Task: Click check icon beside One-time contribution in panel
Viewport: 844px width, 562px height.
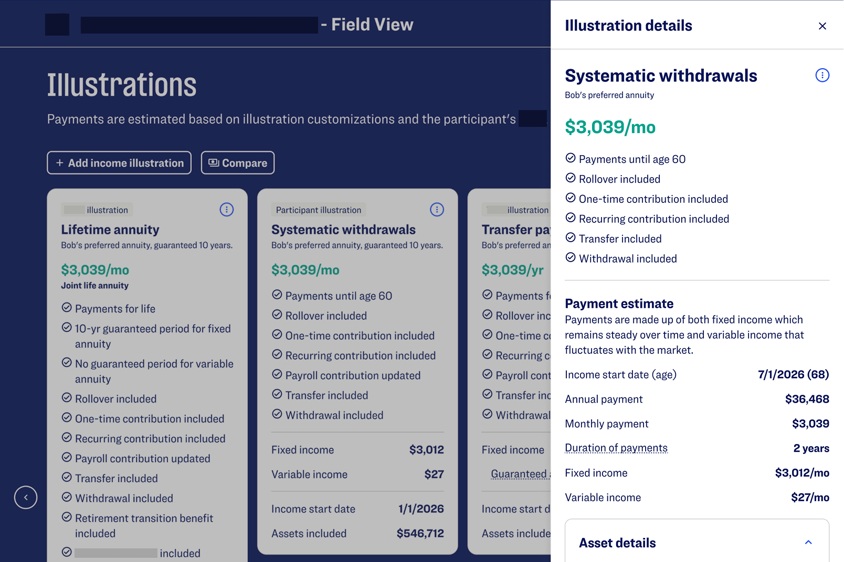Action: coord(571,198)
